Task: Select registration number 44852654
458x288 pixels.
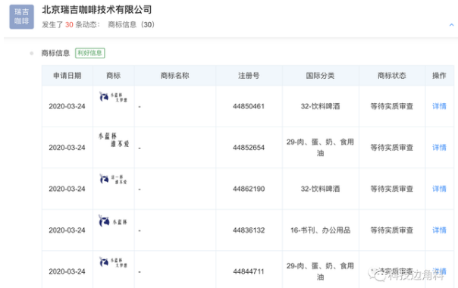Action: point(249,148)
